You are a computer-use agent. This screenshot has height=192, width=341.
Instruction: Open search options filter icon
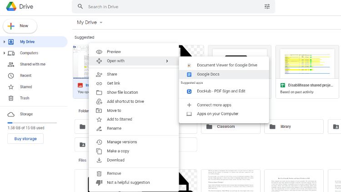(267, 6)
